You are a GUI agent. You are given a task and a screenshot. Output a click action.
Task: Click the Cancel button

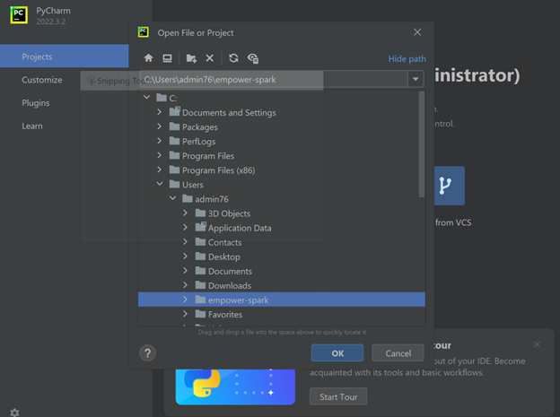[x=398, y=353]
